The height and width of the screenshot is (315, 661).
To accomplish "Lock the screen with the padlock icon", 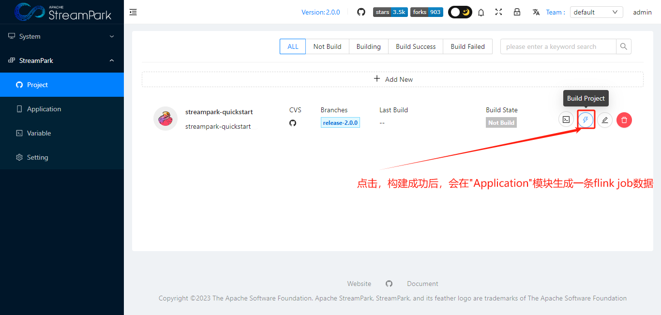I will [x=517, y=12].
